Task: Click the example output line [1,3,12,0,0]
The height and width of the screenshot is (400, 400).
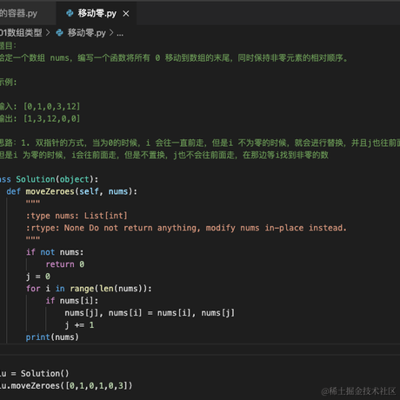Action: 40,118
